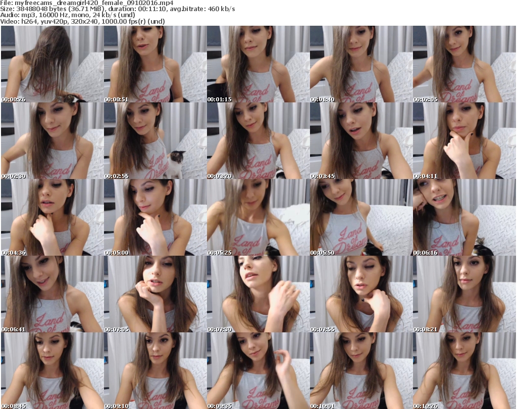This screenshot has height=409, width=517.
Task: Click the 'Video: h264, yuv420p' line
Action: coord(82,21)
